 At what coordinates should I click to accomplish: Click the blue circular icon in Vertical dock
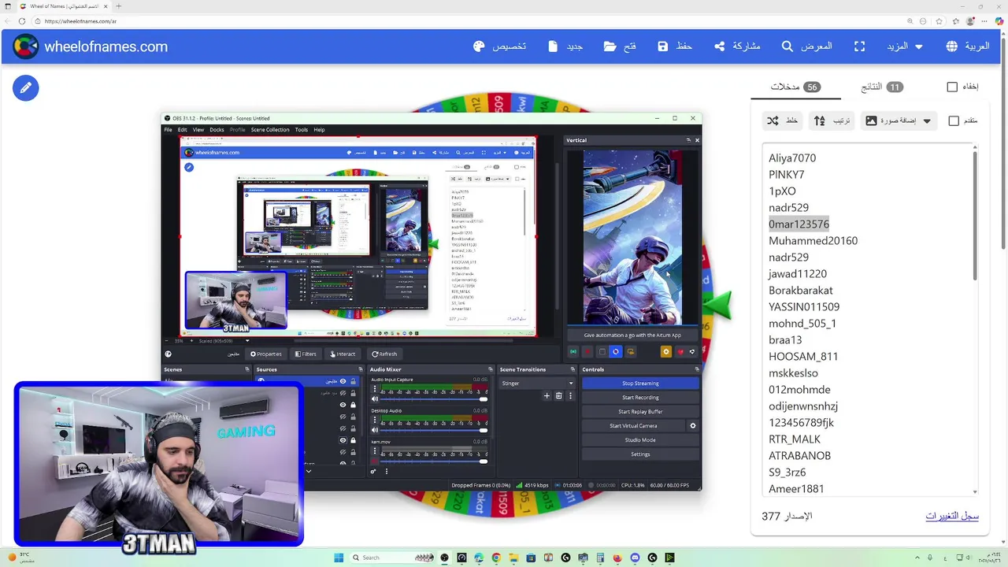coord(616,352)
